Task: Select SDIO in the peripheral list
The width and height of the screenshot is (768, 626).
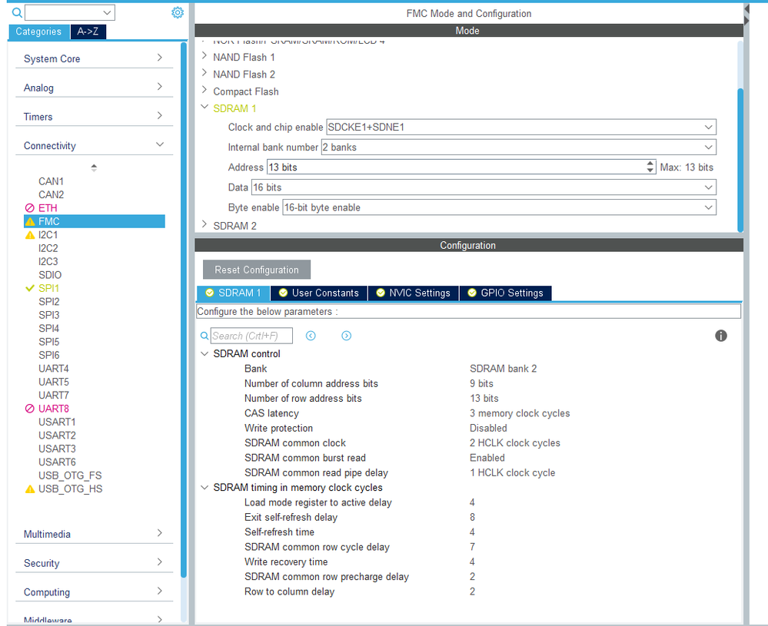Action: pos(50,275)
